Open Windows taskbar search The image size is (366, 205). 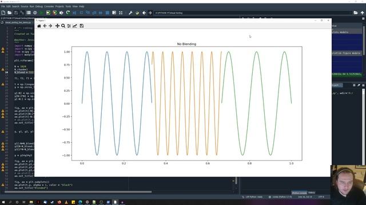coord(10,202)
